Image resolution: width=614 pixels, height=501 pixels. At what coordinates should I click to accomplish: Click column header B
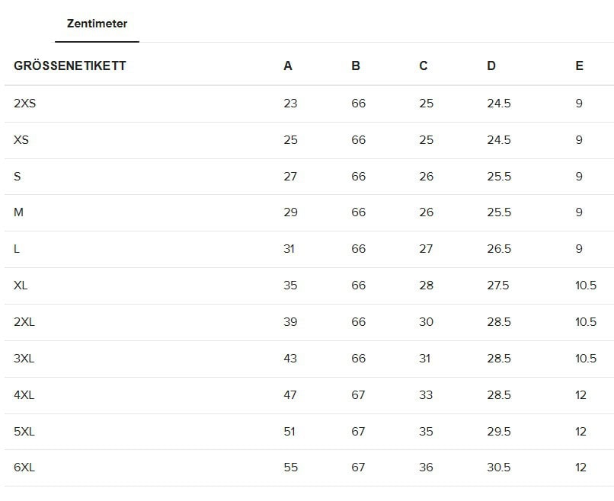click(x=356, y=65)
